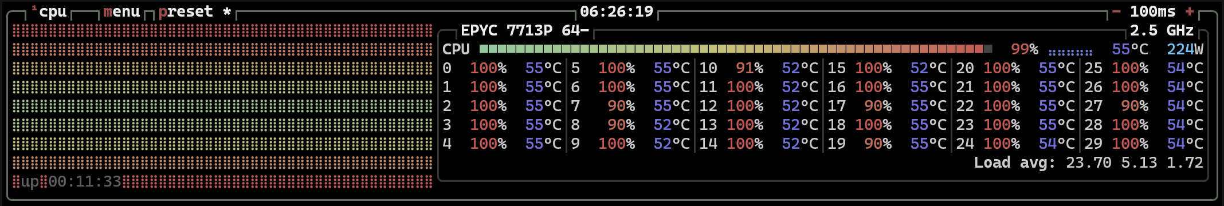This screenshot has height=206, width=1224.
Task: Click the core 0 usage 100%
Action: point(488,68)
